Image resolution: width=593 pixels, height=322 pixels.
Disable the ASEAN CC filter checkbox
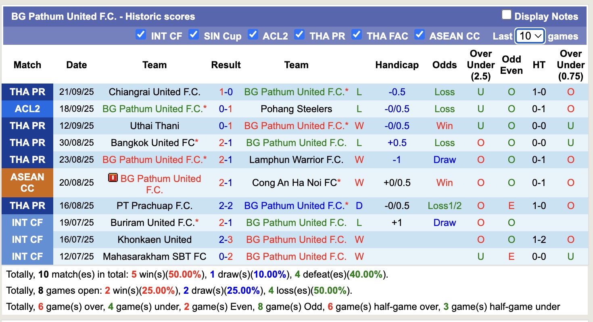tap(420, 35)
